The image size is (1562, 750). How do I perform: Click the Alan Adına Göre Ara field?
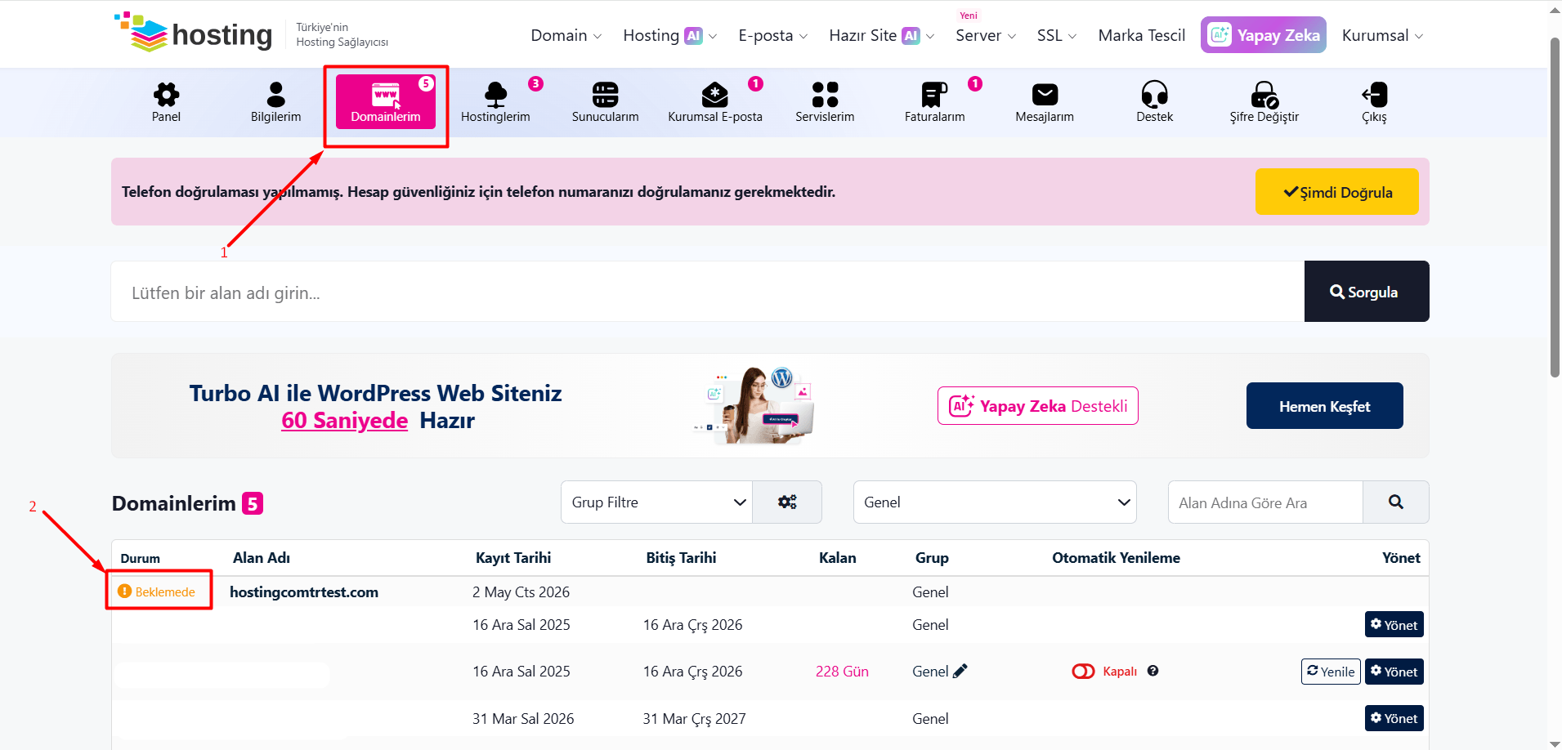coord(1265,502)
